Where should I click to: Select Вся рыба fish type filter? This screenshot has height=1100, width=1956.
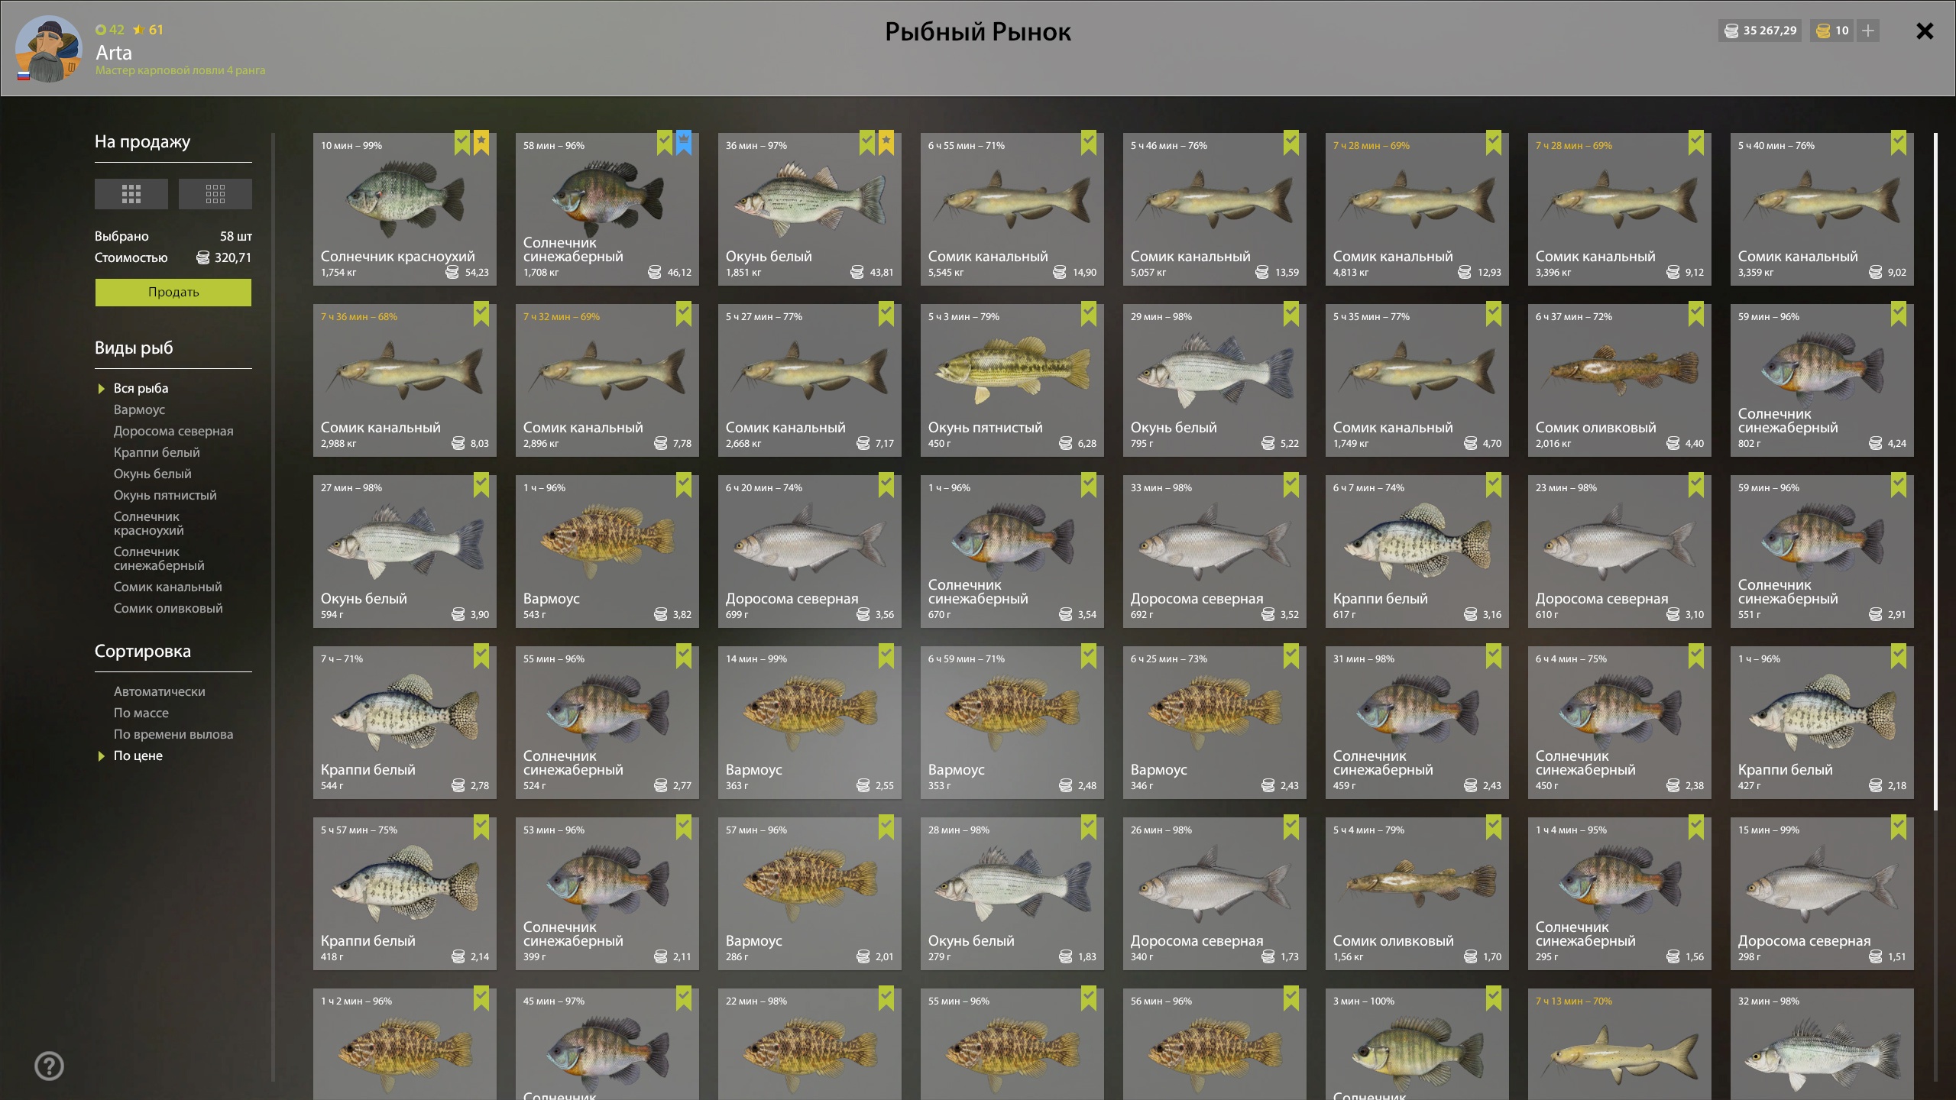tap(141, 388)
